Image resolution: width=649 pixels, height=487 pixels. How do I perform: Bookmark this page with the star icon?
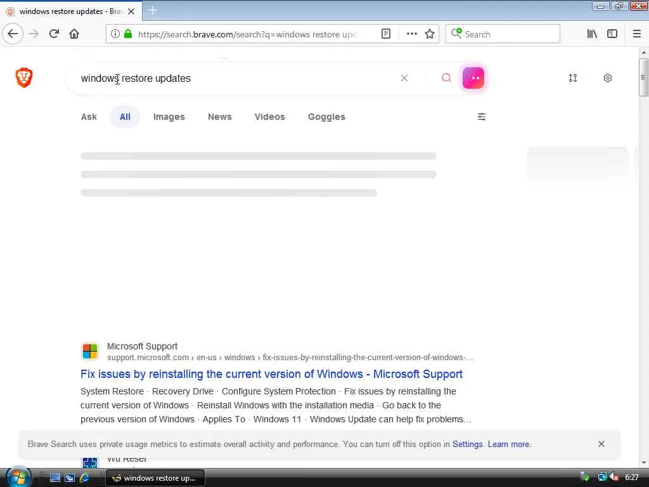tap(430, 34)
